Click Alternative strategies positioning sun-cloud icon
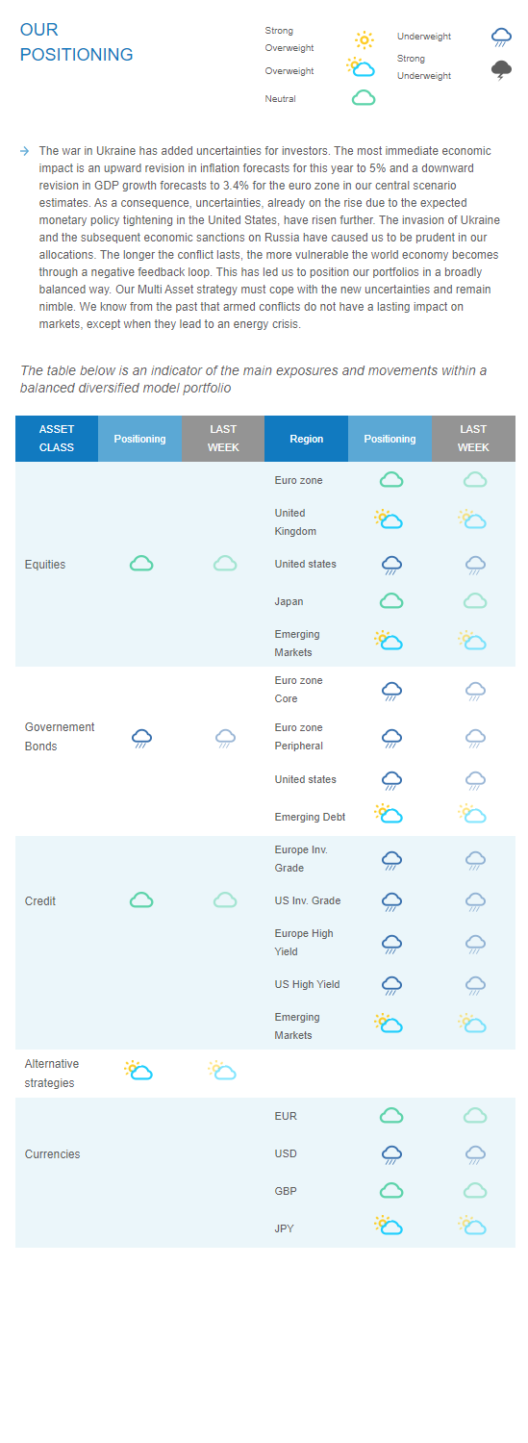528x1443 pixels. click(138, 1070)
